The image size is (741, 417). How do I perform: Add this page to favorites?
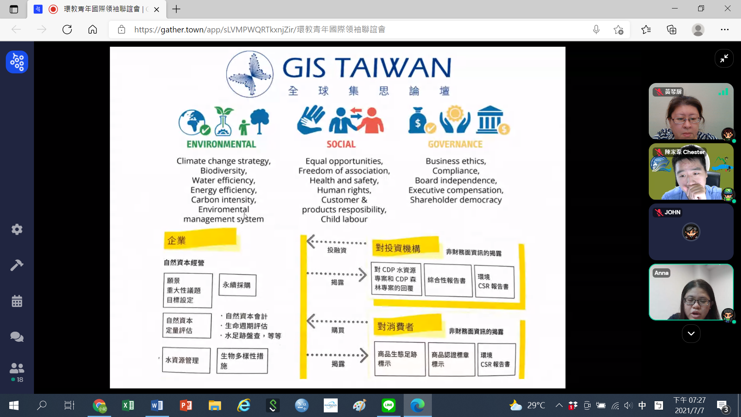[618, 29]
